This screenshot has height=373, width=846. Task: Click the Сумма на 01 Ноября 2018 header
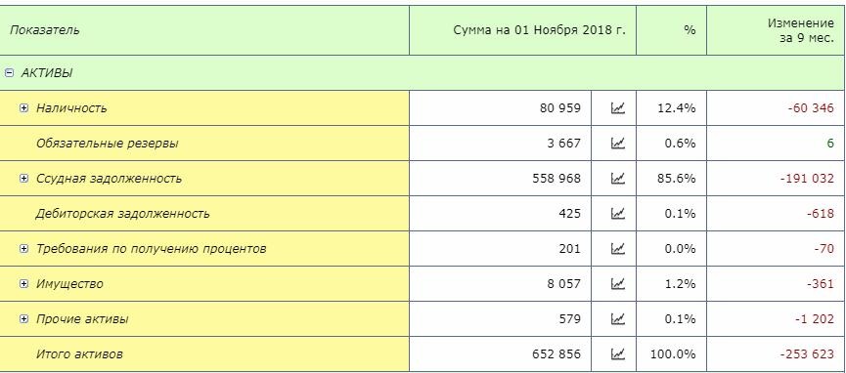pyautogui.click(x=540, y=30)
